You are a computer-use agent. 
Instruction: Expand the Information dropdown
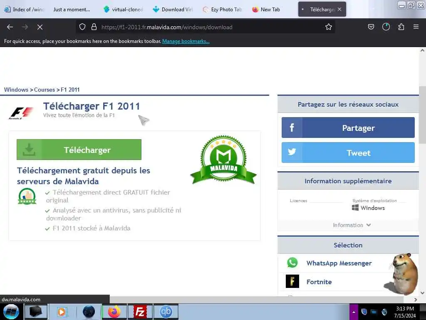point(352,225)
